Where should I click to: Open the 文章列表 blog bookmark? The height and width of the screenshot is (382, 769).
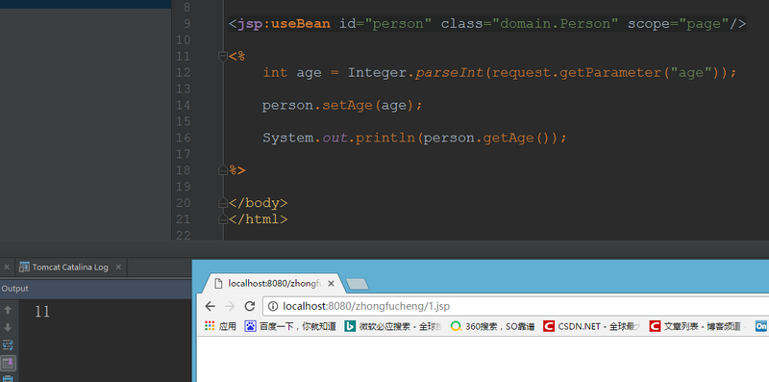pyautogui.click(x=699, y=326)
